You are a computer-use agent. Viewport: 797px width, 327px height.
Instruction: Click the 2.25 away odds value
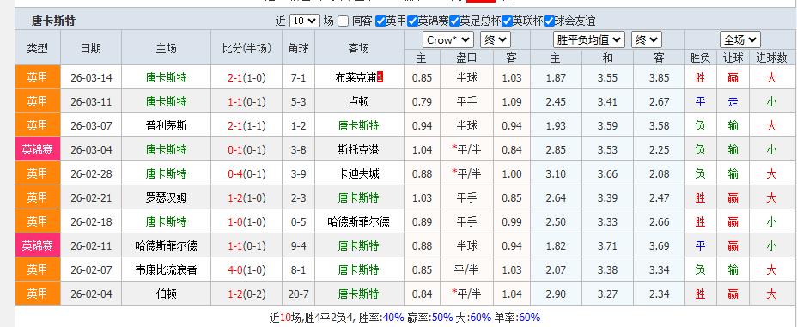660,150
